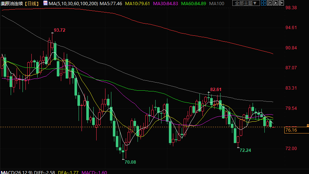Click the 76.16 current price tag

tap(291, 130)
